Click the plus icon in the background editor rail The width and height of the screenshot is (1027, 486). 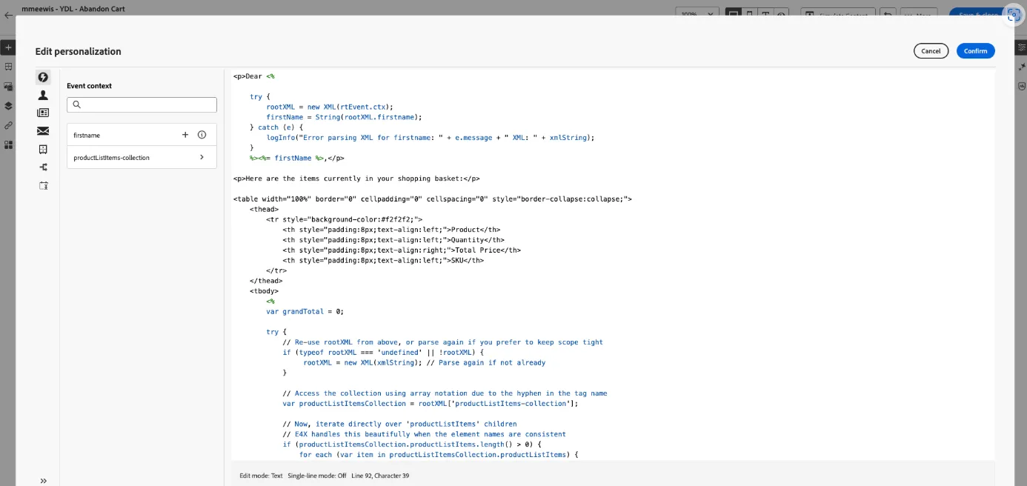pyautogui.click(x=8, y=47)
